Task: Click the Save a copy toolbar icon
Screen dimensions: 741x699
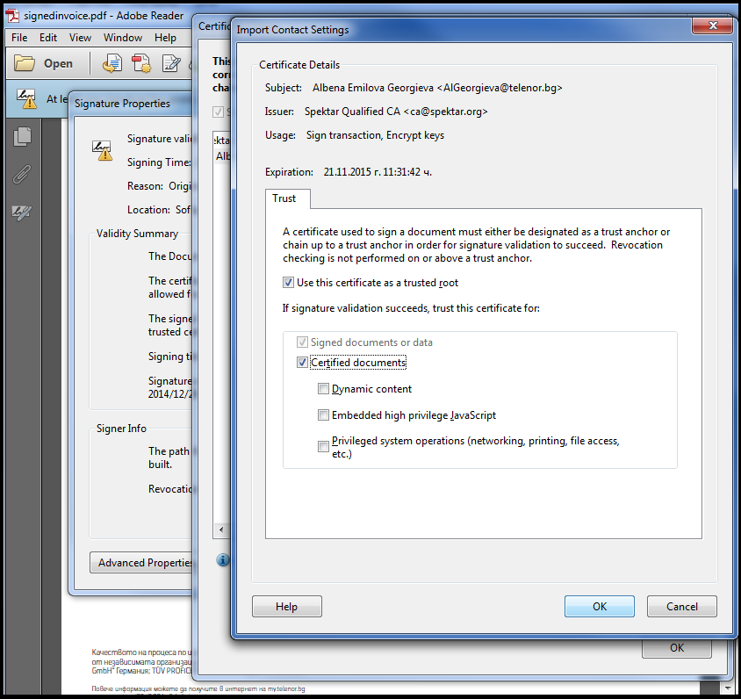Action: click(112, 63)
